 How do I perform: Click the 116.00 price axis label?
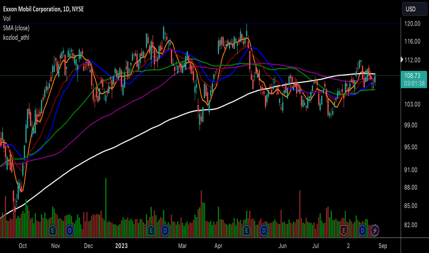pyautogui.click(x=412, y=41)
